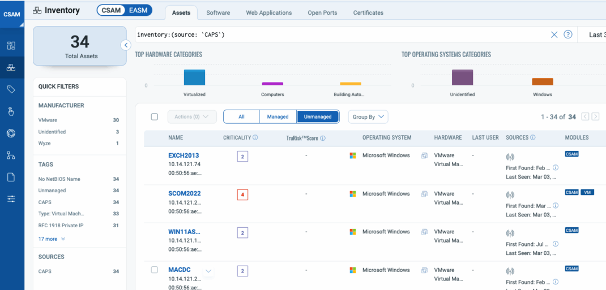
Task: Open the reports document sidebar icon
Action: point(11,177)
